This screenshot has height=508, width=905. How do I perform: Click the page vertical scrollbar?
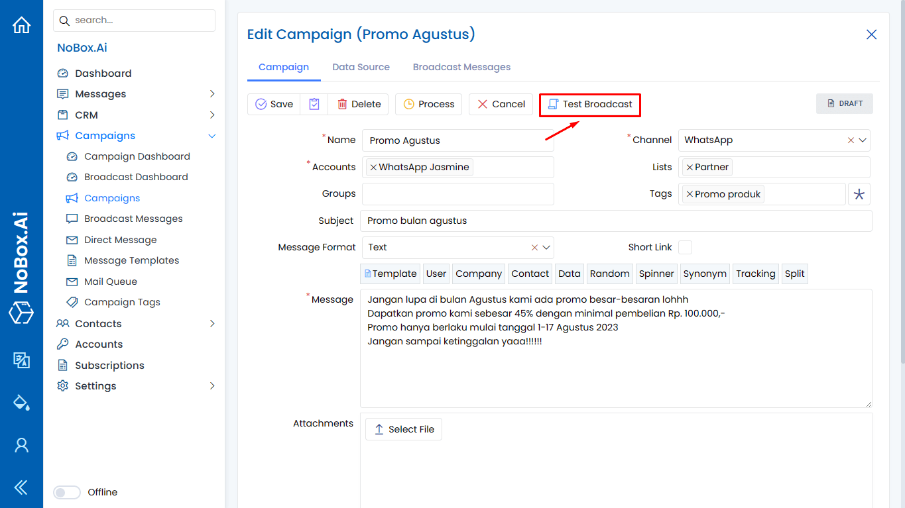click(x=901, y=199)
